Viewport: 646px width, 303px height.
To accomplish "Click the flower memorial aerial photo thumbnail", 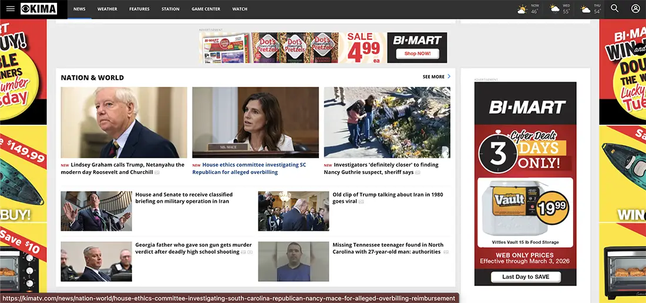I will 387,122.
